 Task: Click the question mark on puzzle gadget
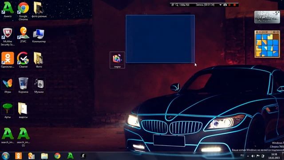click(274, 32)
